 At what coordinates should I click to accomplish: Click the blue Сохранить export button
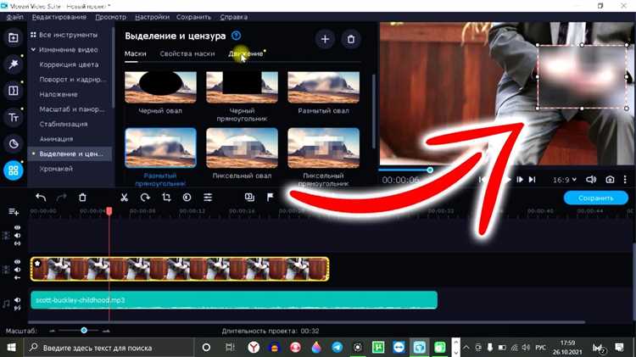[596, 198]
